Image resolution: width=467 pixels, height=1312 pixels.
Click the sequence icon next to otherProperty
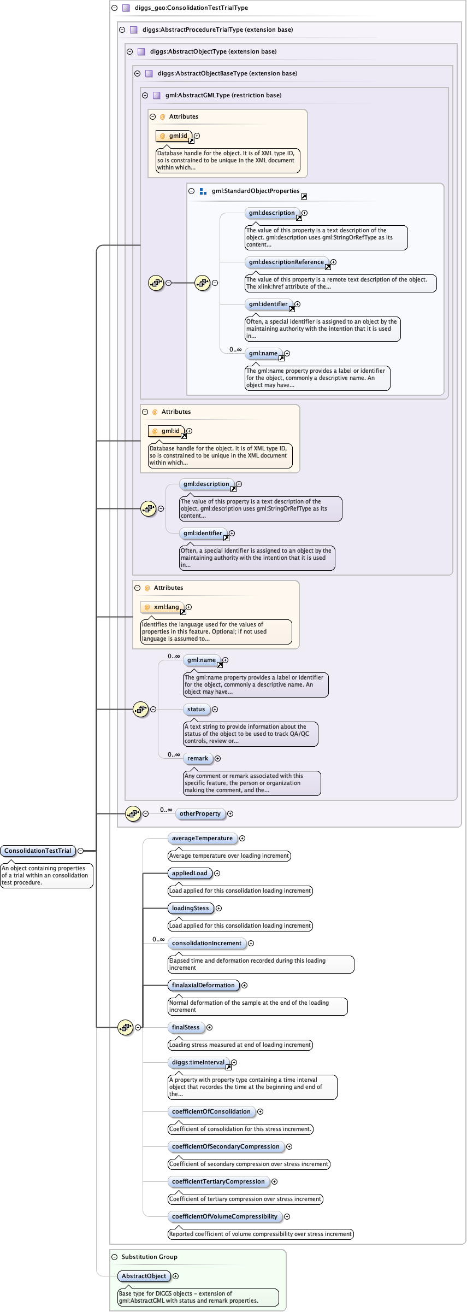[x=133, y=813]
